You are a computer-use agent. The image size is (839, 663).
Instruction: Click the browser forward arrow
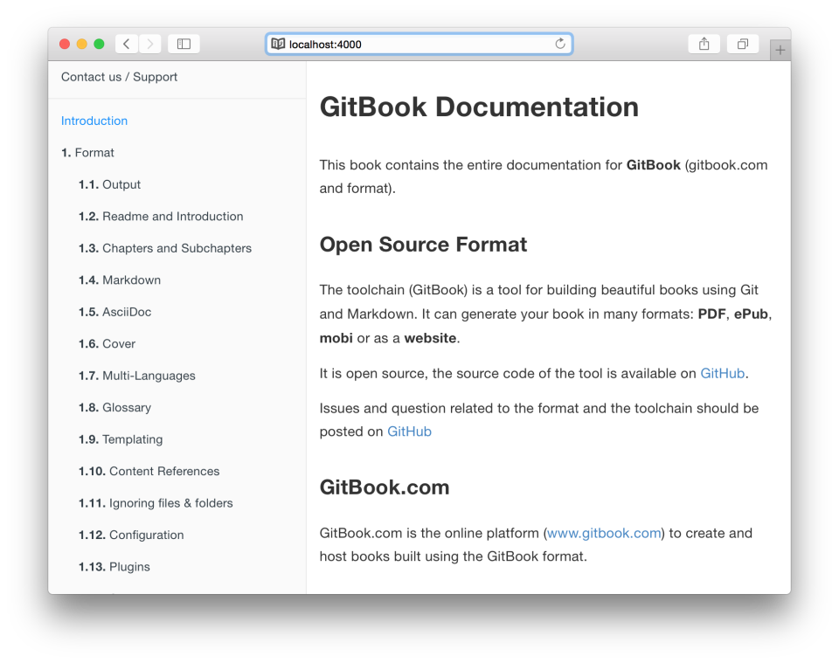(x=149, y=43)
